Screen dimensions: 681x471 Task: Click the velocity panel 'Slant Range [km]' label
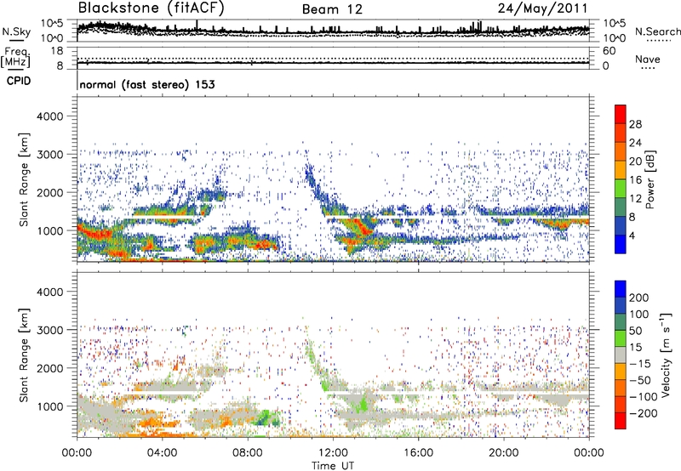24,355
